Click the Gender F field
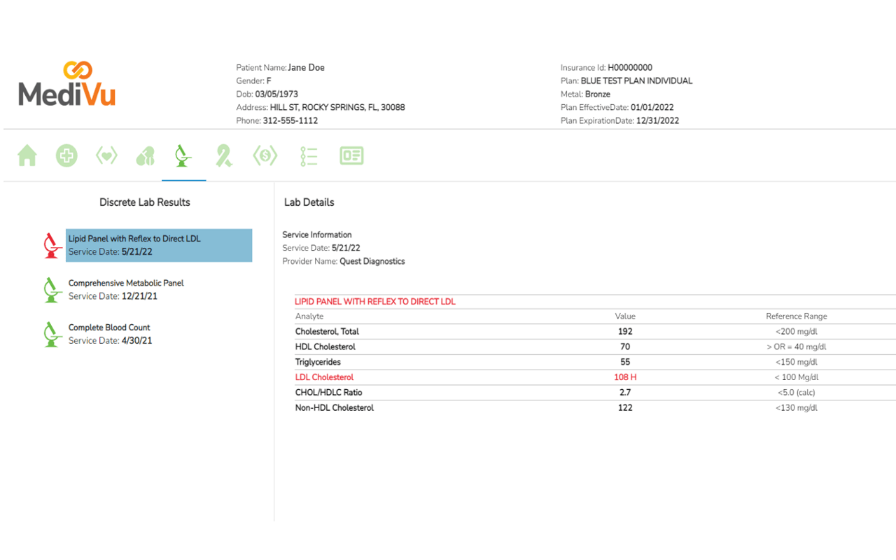The image size is (896, 560). click(253, 81)
